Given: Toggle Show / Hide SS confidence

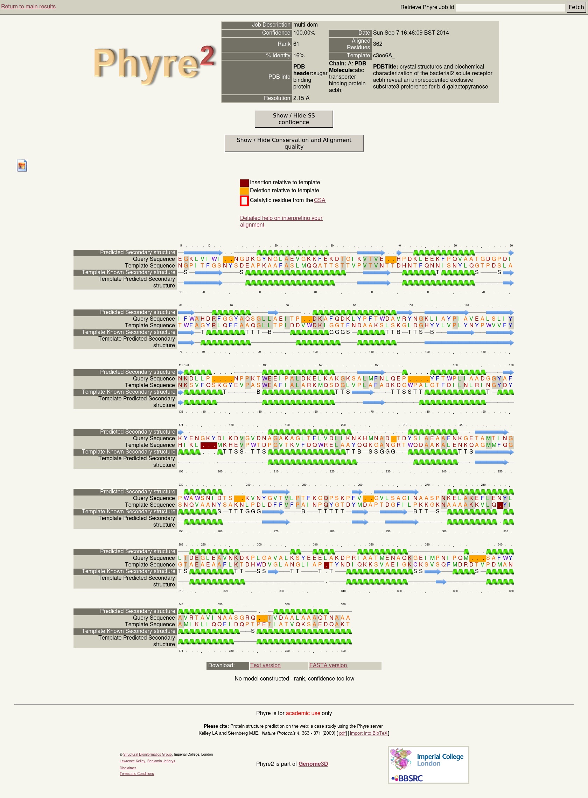Looking at the screenshot, I should [294, 119].
